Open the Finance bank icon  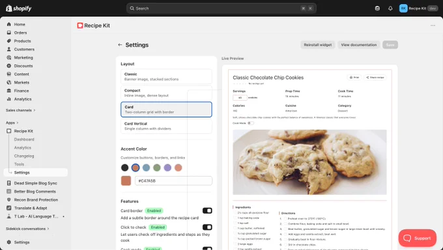coord(8,91)
